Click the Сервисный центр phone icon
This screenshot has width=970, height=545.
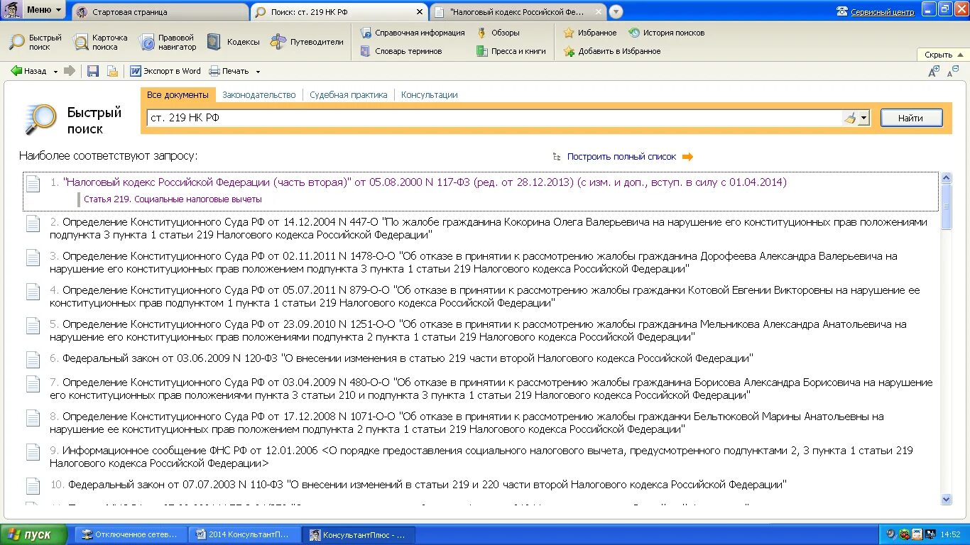tap(843, 11)
